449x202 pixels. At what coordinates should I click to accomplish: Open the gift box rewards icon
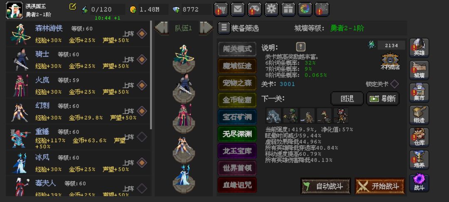(288, 10)
